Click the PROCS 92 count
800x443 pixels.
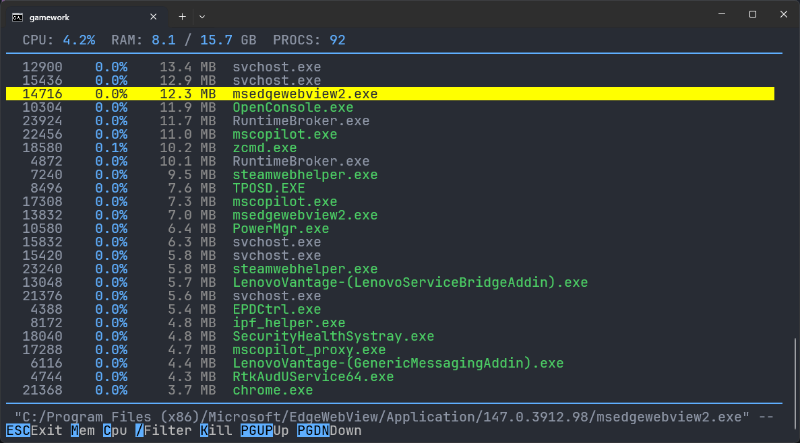(x=337, y=40)
